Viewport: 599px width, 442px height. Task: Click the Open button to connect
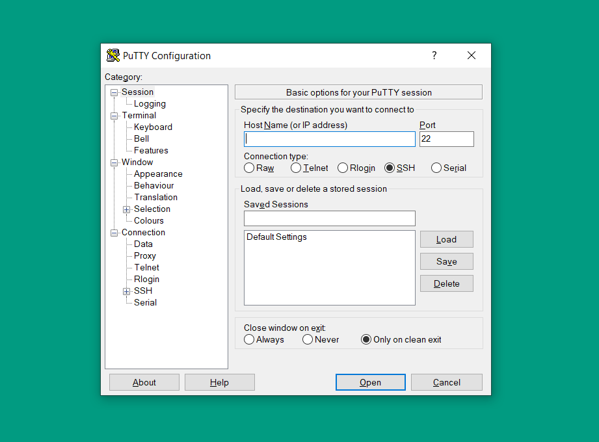pyautogui.click(x=371, y=382)
